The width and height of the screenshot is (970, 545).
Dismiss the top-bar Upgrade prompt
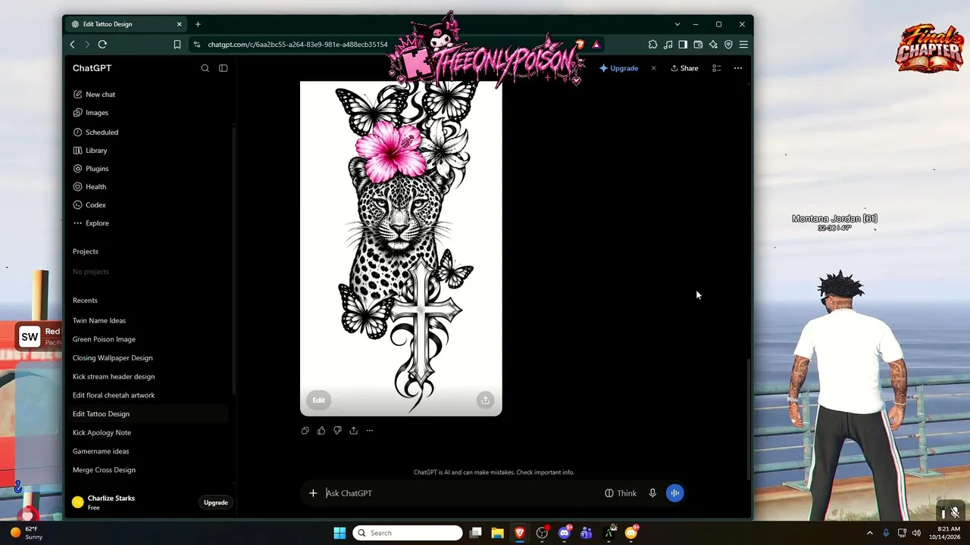click(x=653, y=68)
